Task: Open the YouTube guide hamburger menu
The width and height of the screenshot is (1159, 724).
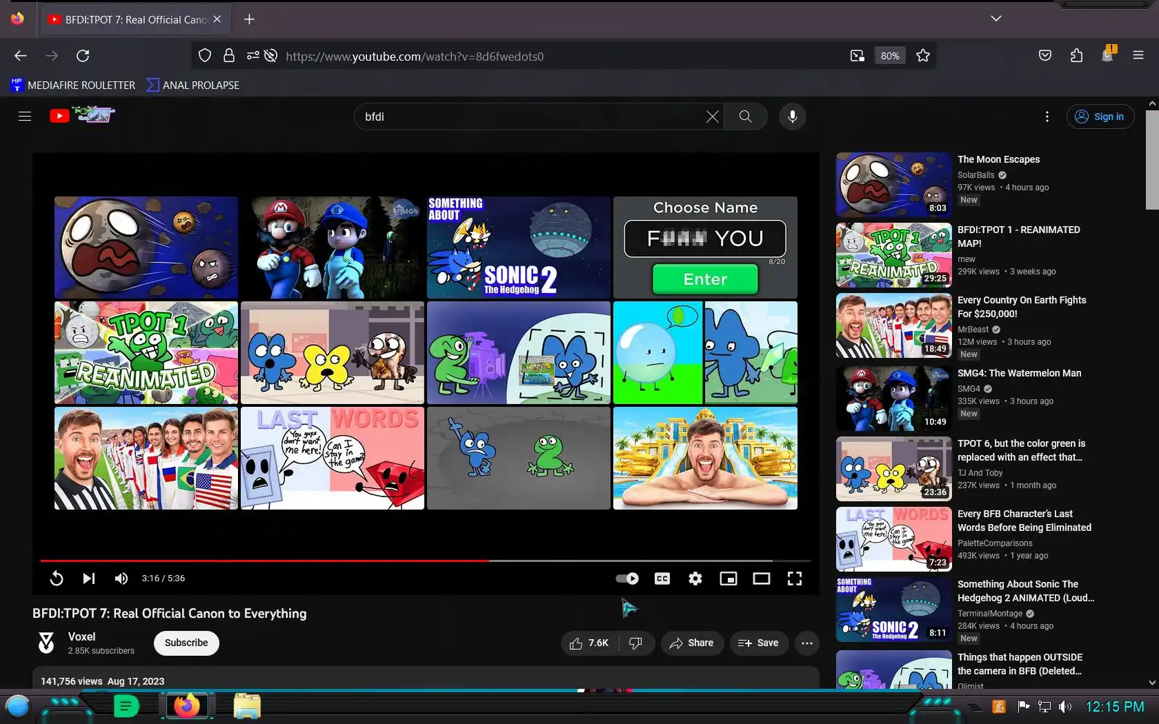Action: click(x=25, y=117)
